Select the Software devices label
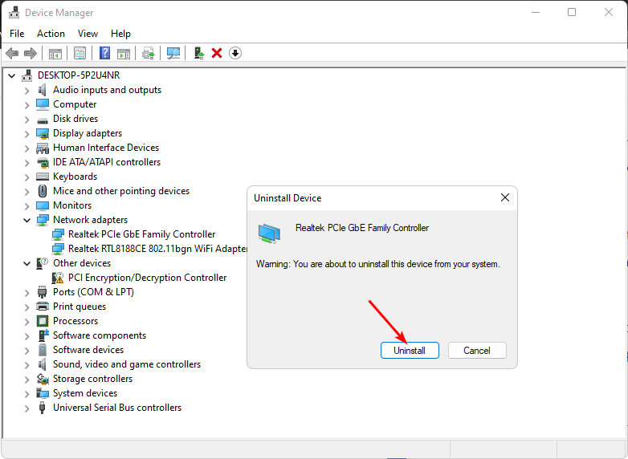The height and width of the screenshot is (459, 628). tap(88, 350)
